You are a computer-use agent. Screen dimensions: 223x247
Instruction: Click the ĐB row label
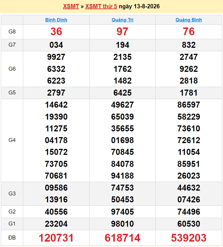pyautogui.click(x=12, y=238)
